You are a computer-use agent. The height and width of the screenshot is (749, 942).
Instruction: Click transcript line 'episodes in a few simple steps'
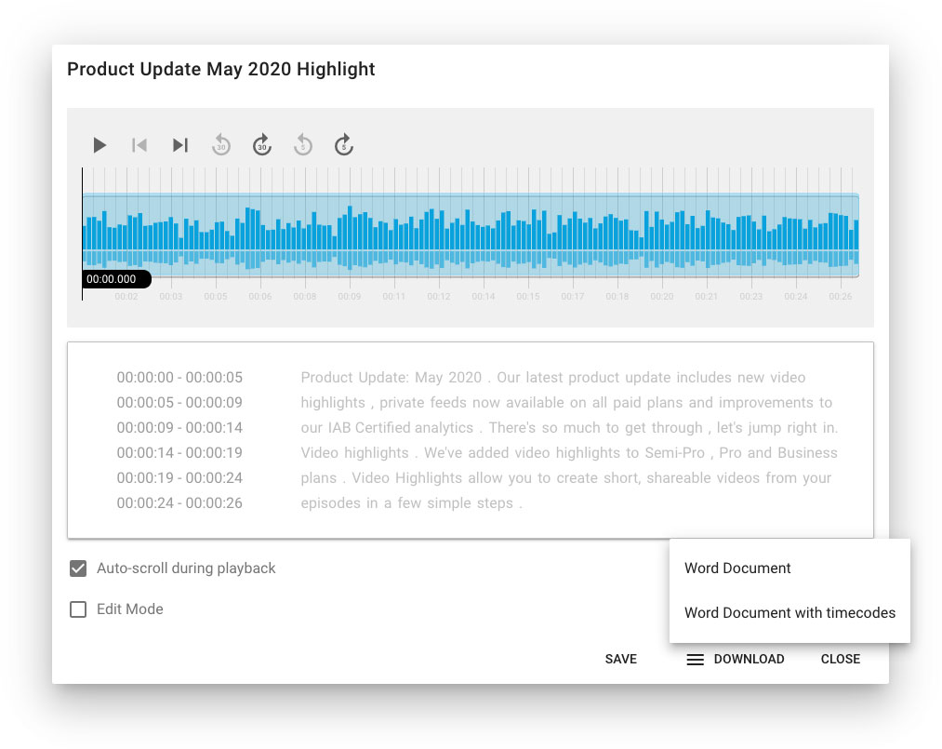pyautogui.click(x=412, y=503)
